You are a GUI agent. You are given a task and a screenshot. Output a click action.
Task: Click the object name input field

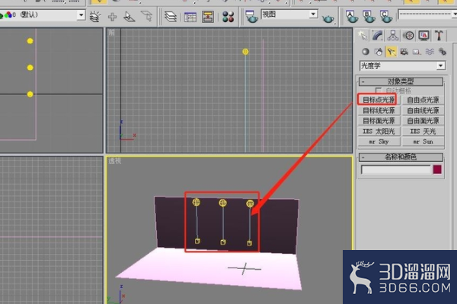click(x=396, y=169)
